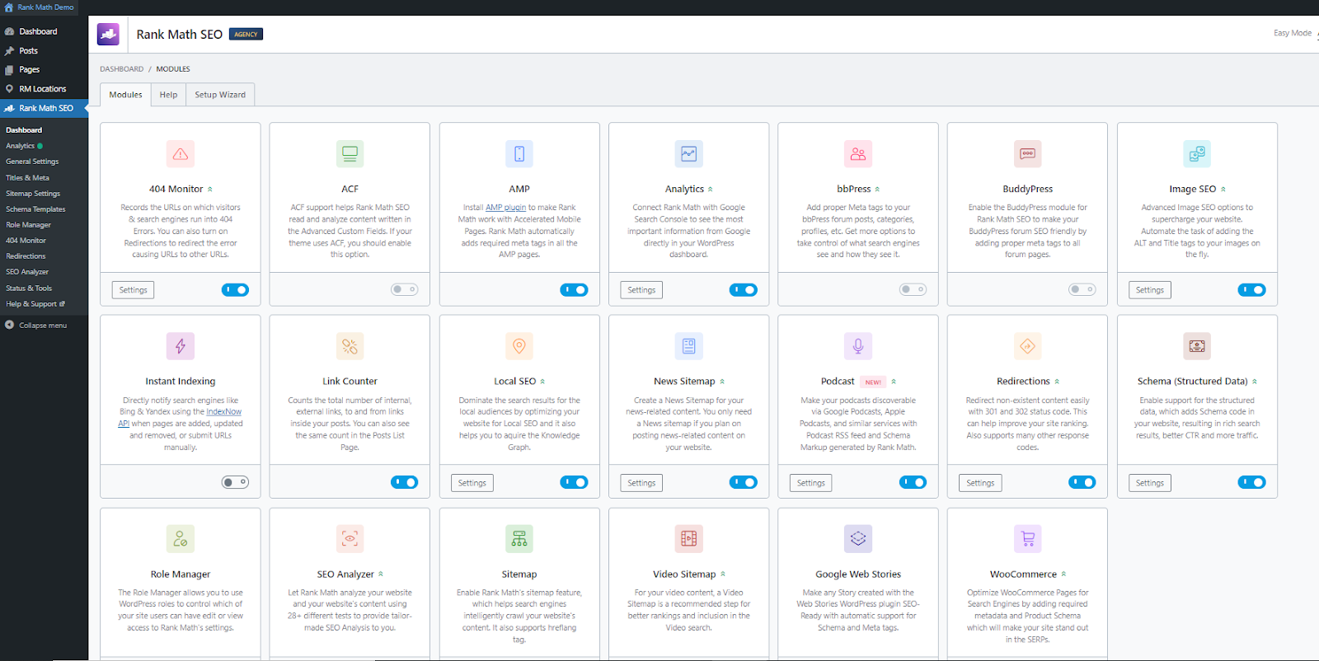Open Sitemap Settings submenu item
The image size is (1319, 661).
pos(33,194)
